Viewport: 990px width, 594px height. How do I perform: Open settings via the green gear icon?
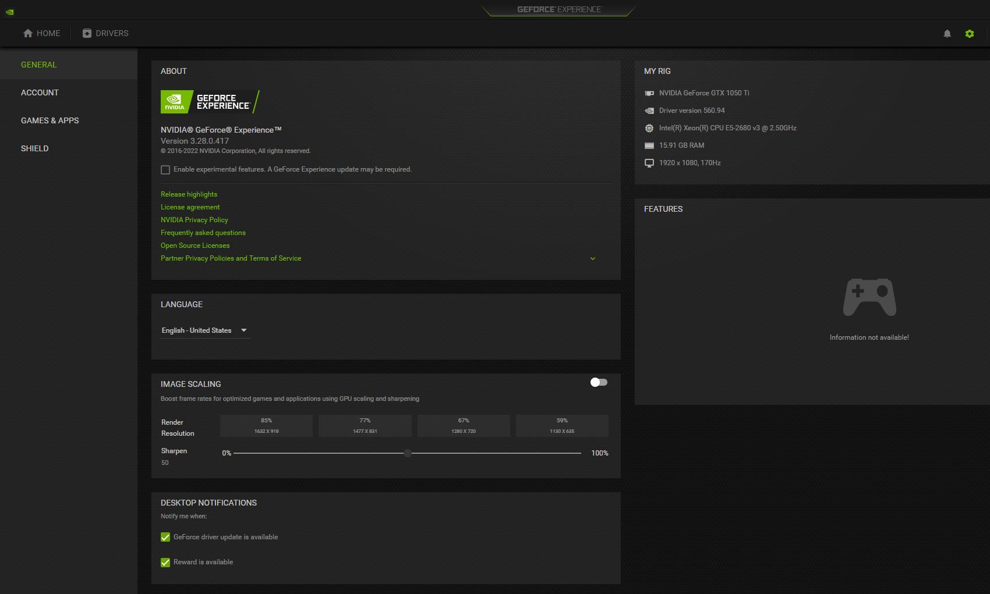(x=970, y=34)
